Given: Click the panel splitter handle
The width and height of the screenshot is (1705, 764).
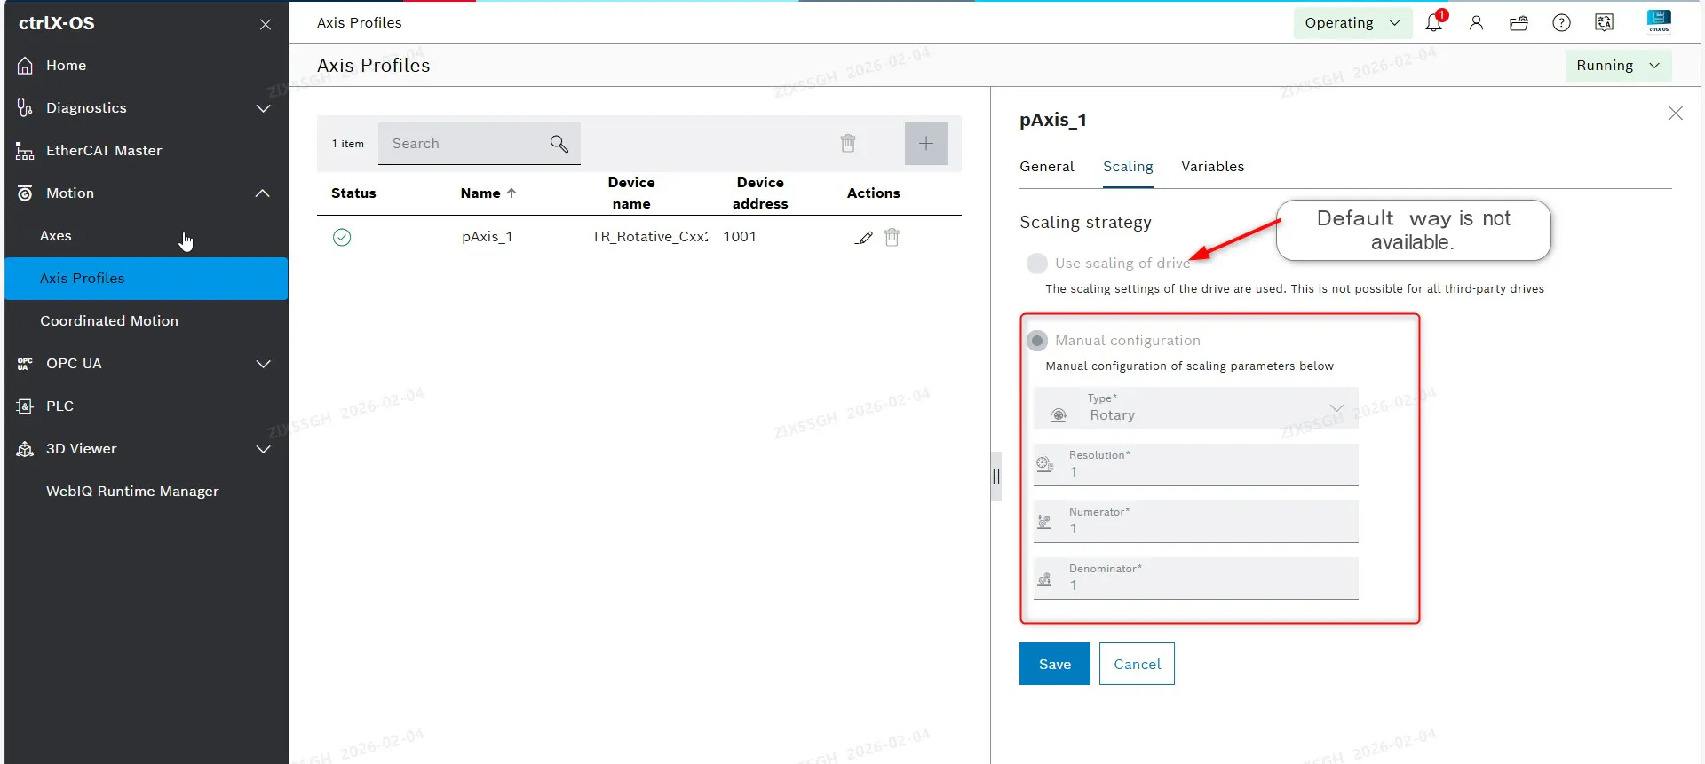Looking at the screenshot, I should [995, 477].
